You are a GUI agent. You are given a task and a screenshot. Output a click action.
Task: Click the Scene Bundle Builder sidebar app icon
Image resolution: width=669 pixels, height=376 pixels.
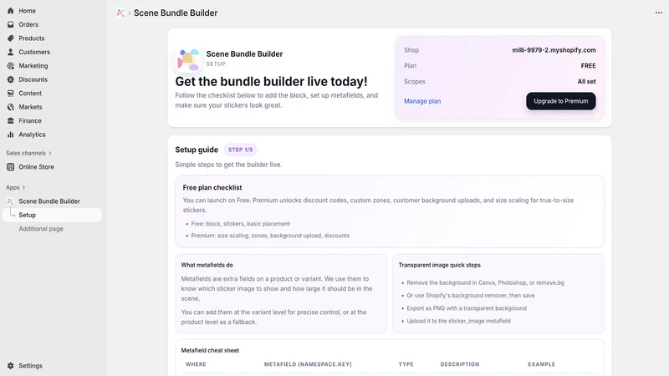(11, 201)
